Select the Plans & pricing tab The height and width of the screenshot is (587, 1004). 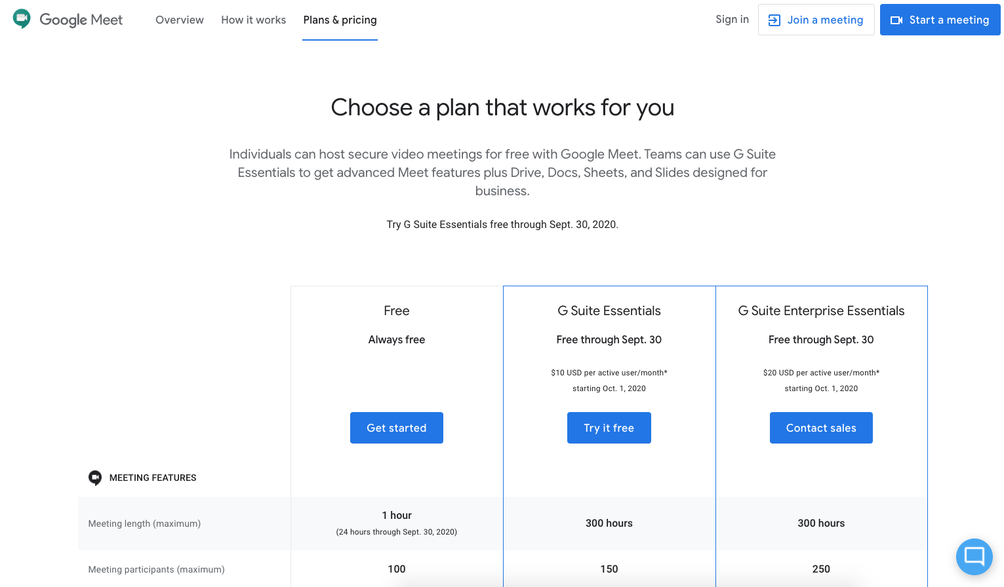point(340,20)
